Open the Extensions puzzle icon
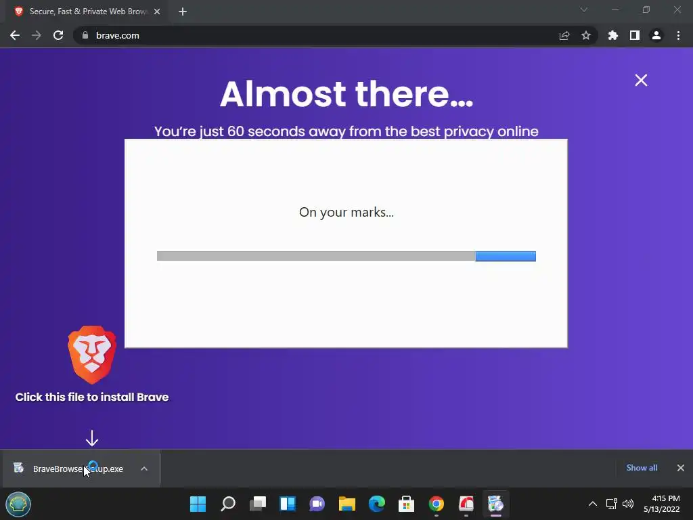Screen dimensions: 693x520 point(613,35)
